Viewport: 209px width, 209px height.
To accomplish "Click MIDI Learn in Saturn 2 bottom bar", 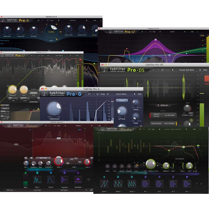I will pyautogui.click(x=10, y=190).
